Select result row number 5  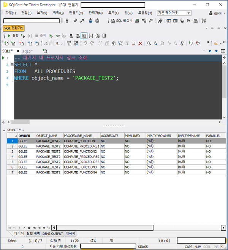pos(13,162)
